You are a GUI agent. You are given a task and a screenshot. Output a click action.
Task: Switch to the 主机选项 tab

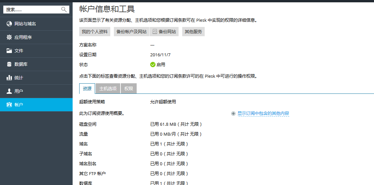click(108, 89)
